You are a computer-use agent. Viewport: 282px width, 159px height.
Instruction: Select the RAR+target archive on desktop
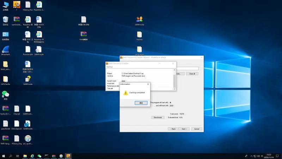tap(6, 140)
